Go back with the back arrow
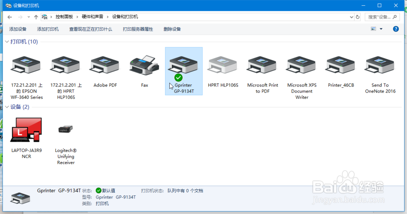Image resolution: width=407 pixels, height=214 pixels. [10, 17]
